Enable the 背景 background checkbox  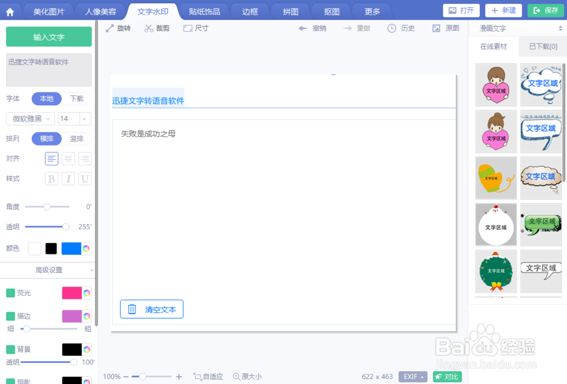10,349
